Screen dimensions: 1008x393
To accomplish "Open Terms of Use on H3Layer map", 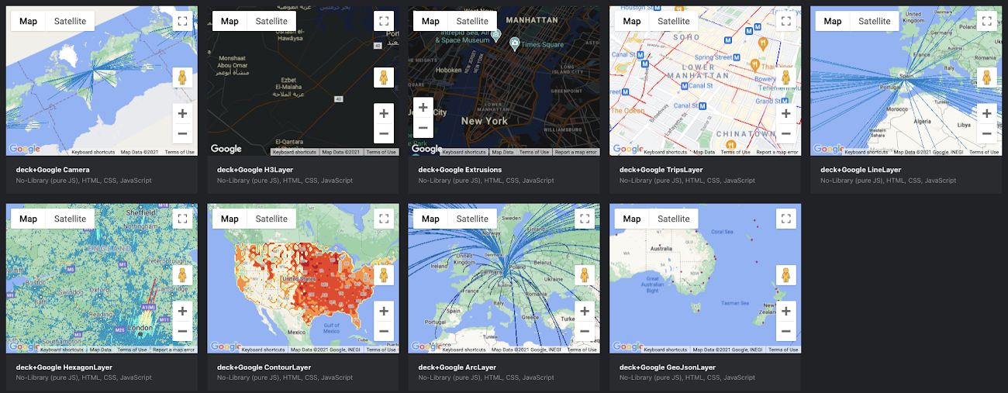I will pyautogui.click(x=381, y=152).
